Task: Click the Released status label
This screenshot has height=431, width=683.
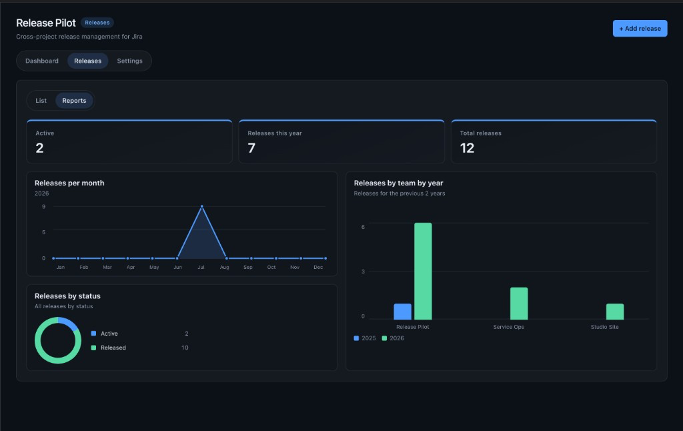Action: pyautogui.click(x=113, y=348)
